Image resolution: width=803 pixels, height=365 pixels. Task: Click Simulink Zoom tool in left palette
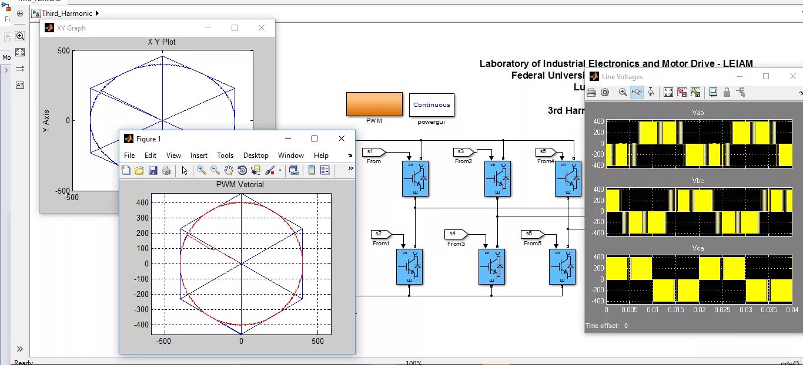coord(20,36)
